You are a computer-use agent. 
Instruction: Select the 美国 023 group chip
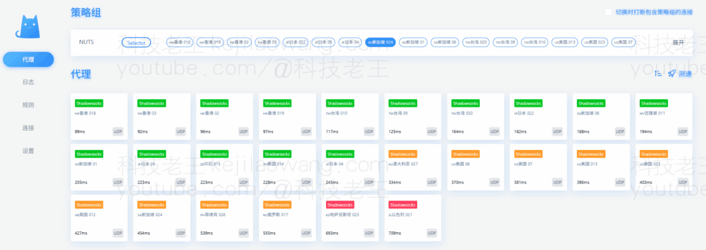point(594,42)
